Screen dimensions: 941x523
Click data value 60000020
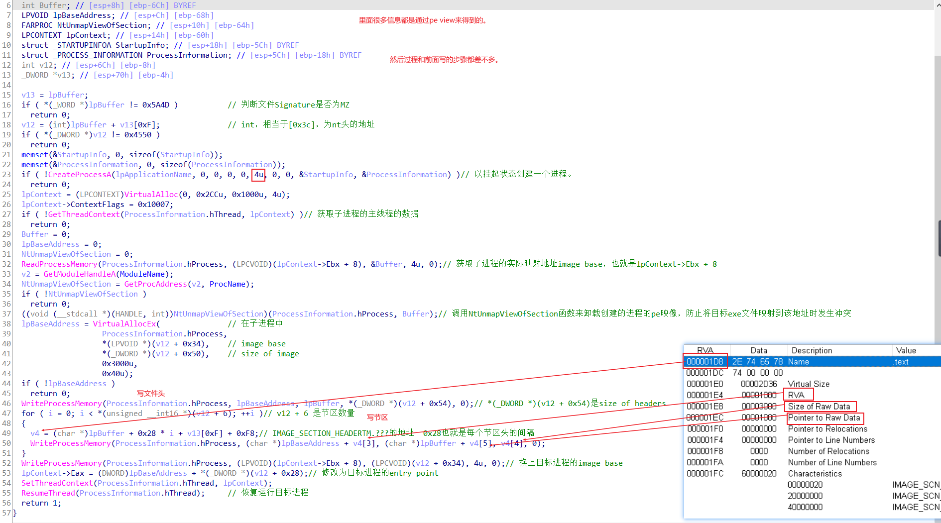coord(759,474)
